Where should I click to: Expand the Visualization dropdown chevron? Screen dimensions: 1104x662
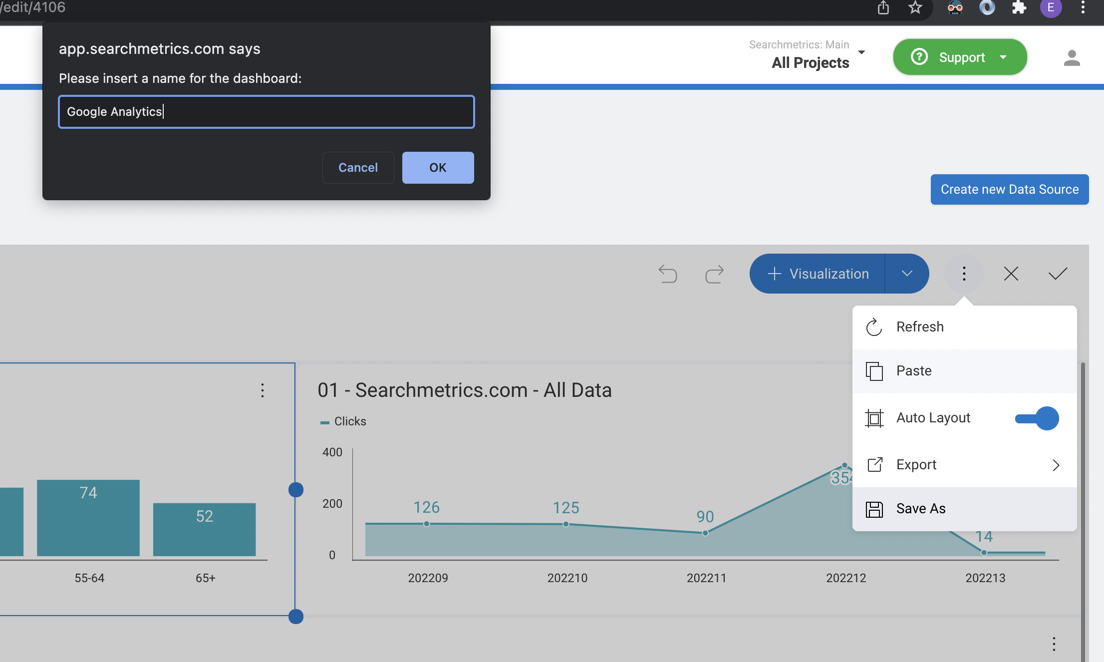(907, 274)
